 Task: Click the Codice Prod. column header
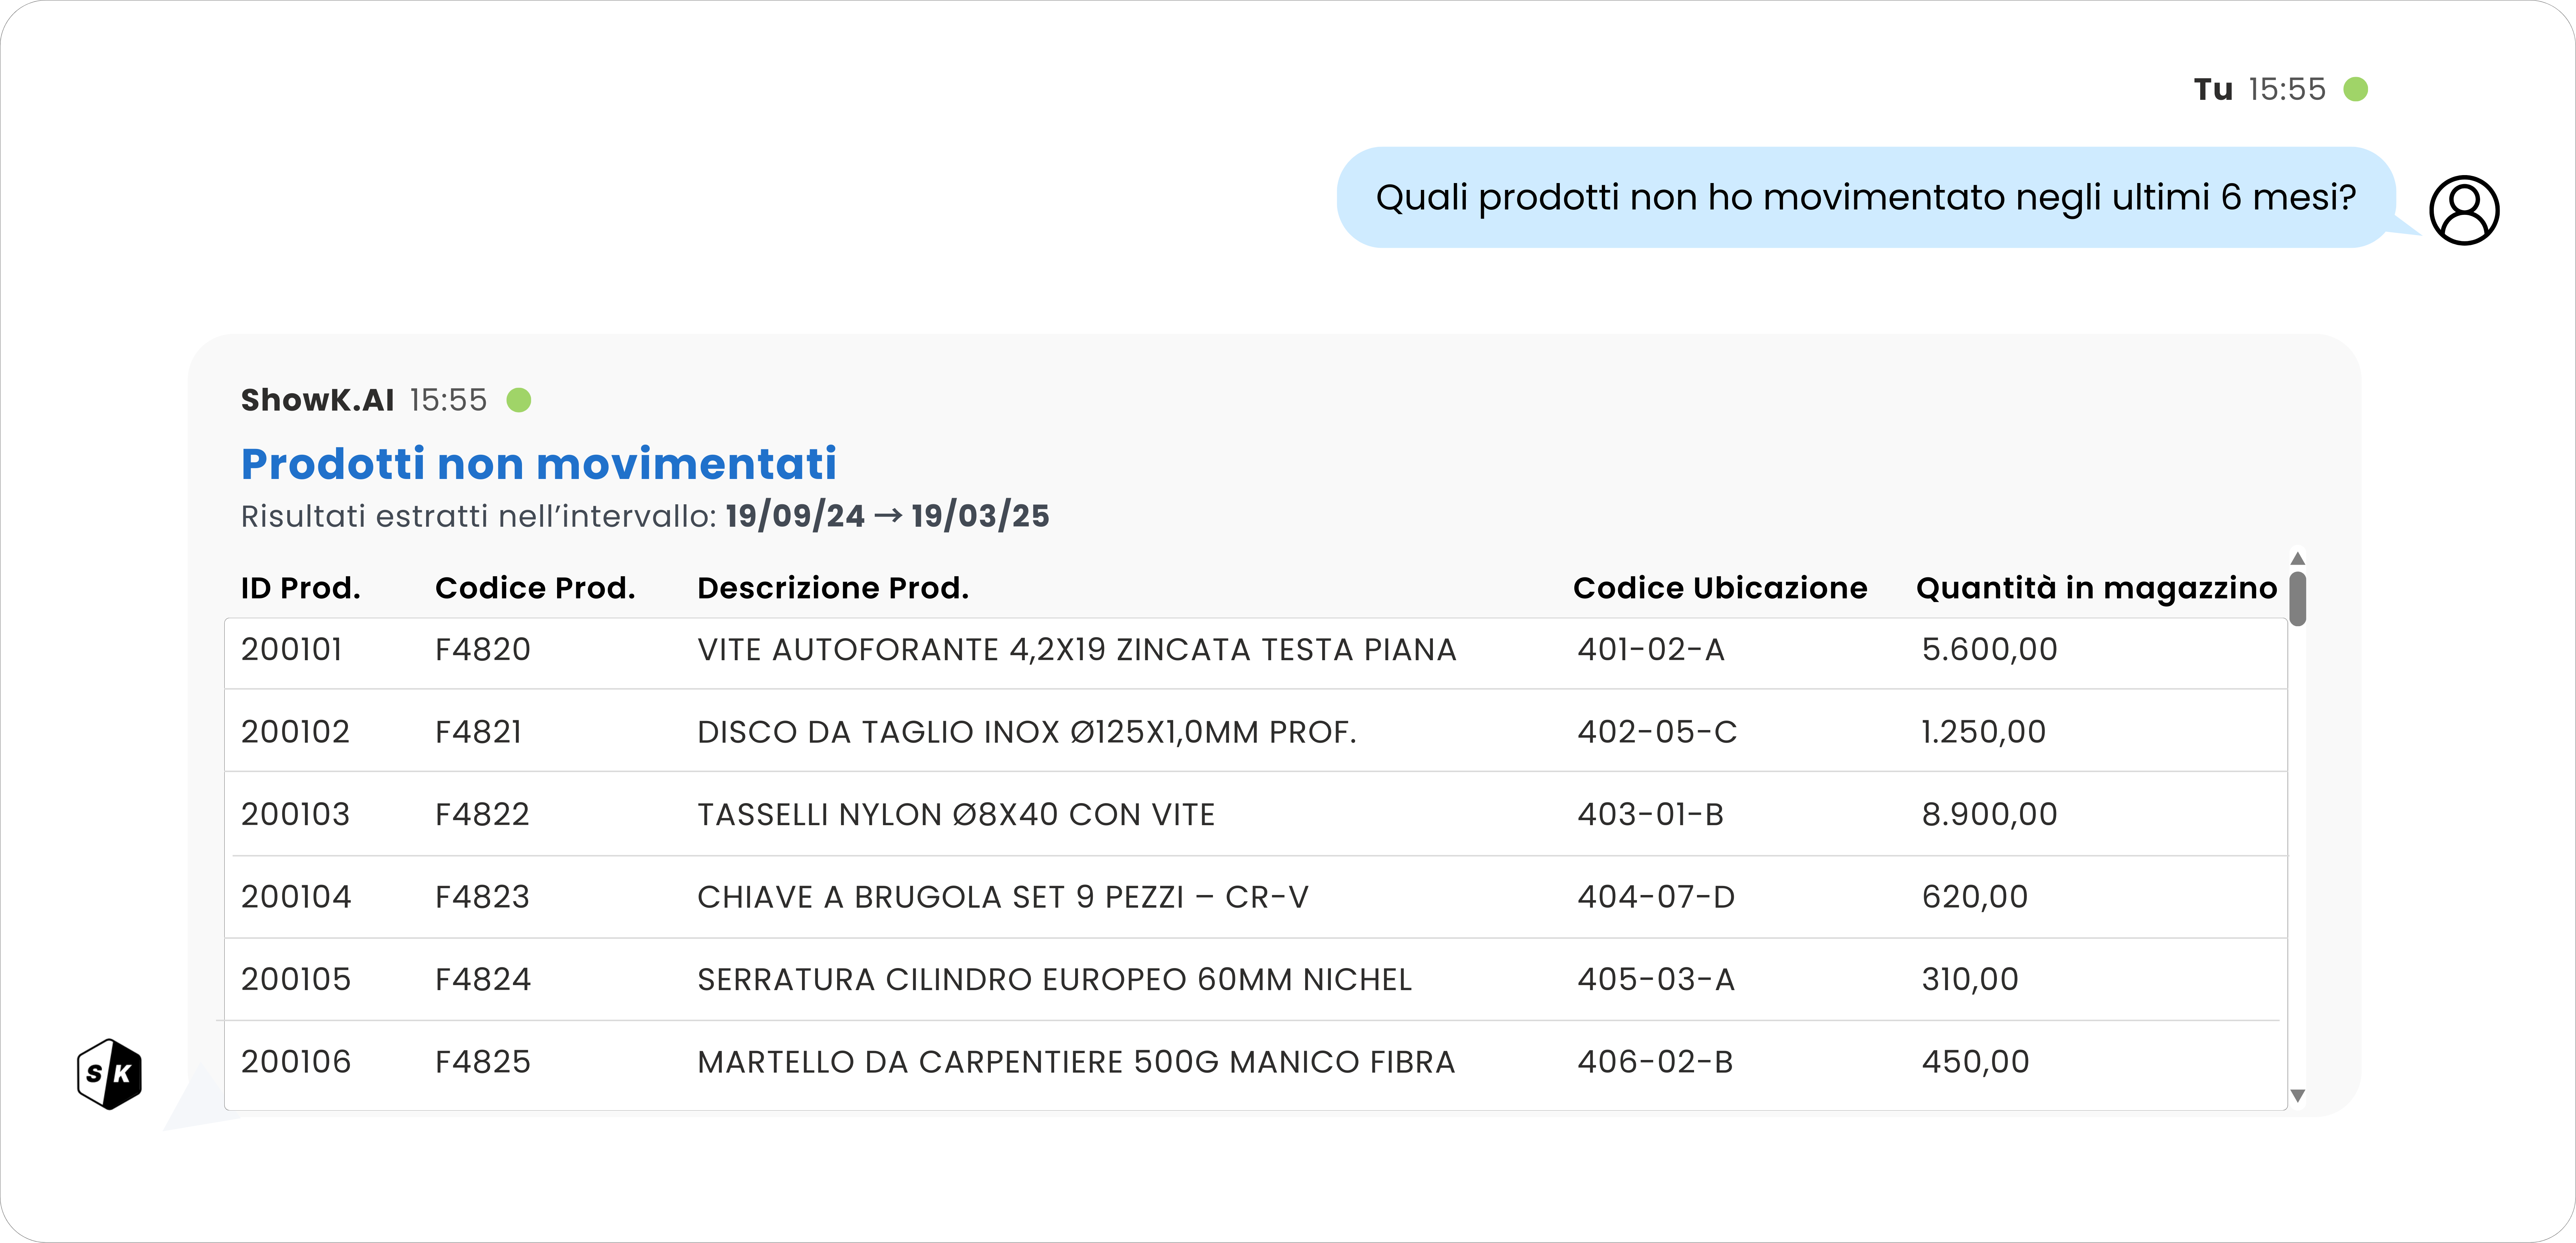click(535, 588)
